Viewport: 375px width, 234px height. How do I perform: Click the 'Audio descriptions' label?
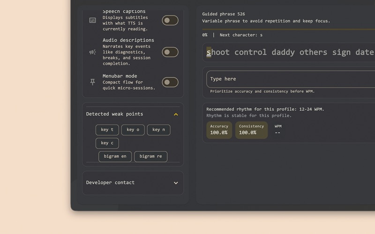128,40
